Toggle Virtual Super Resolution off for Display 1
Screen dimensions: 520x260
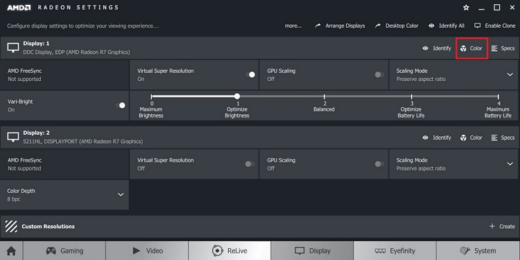(250, 75)
